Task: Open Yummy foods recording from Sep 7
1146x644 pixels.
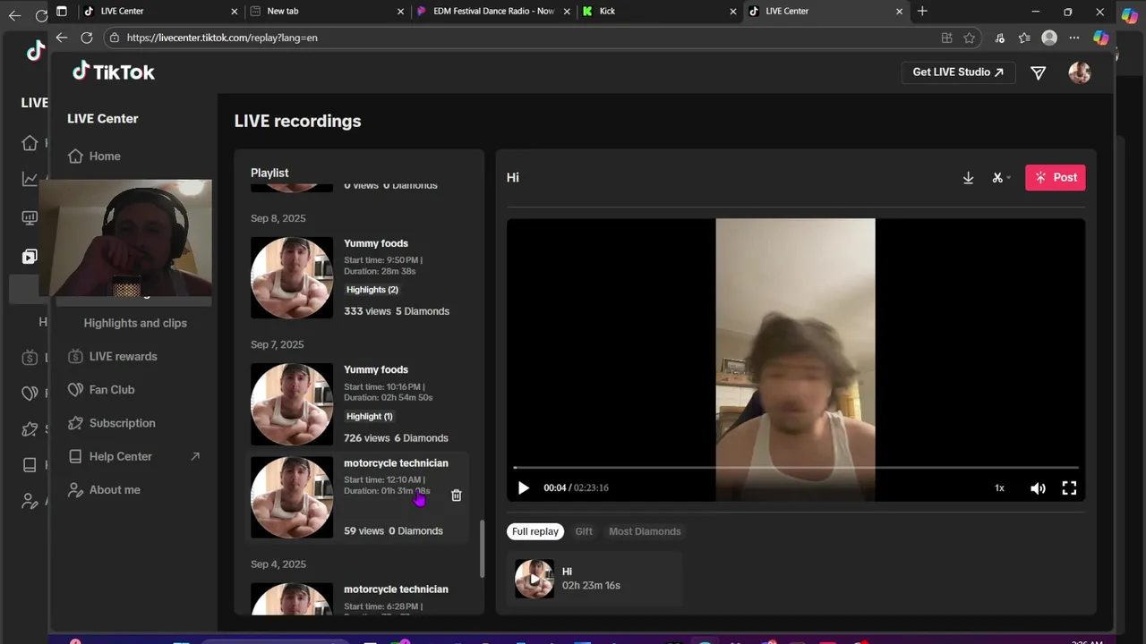Action: [x=358, y=404]
